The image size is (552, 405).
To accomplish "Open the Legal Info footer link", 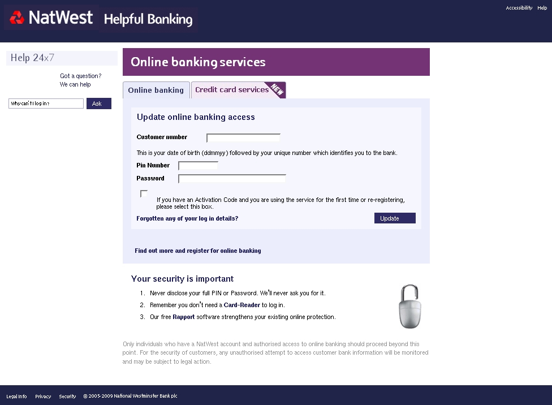I will point(16,396).
